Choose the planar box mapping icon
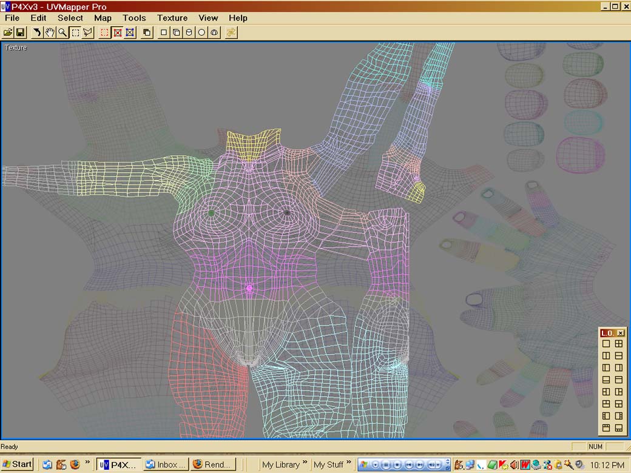This screenshot has width=631, height=473. click(164, 32)
